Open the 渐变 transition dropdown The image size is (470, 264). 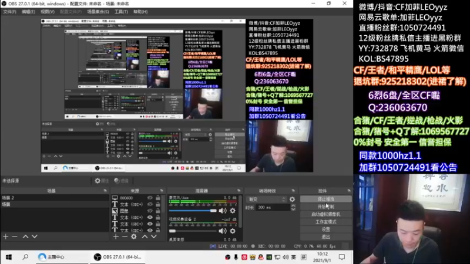point(267,199)
